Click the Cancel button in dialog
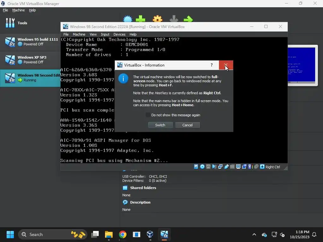Screen dimensions: 323x242 point(187,125)
